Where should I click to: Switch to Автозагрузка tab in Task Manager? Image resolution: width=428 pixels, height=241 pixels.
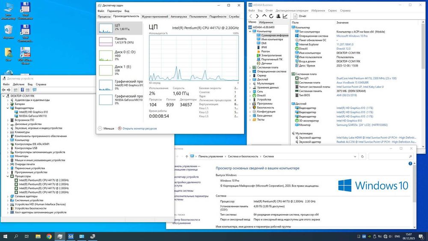click(x=178, y=16)
